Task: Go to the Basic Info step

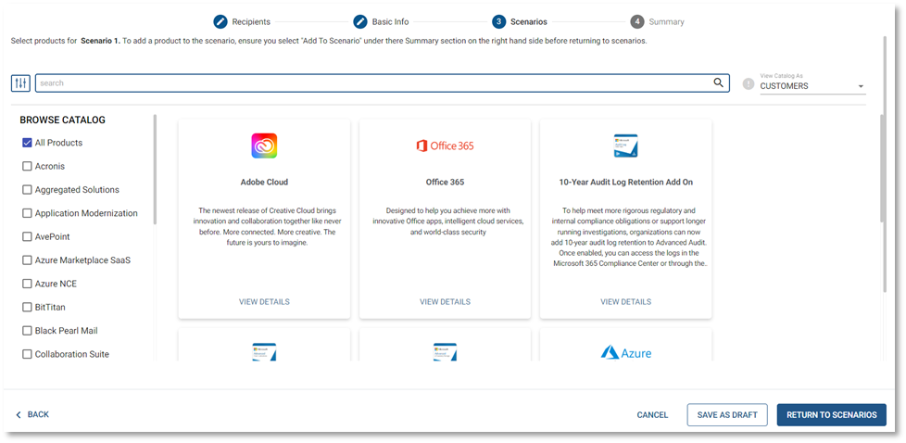Action: 390,22
